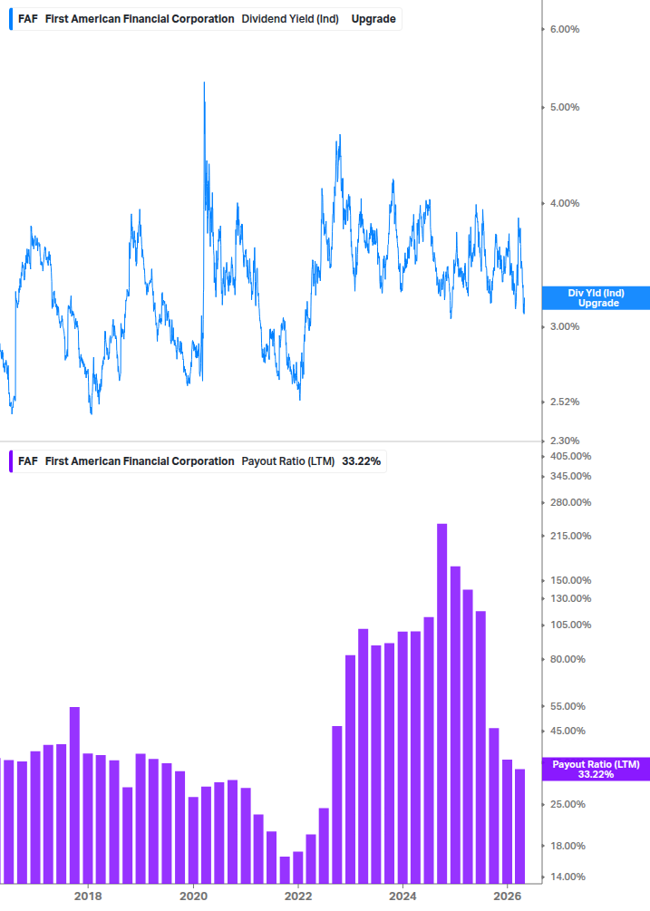This screenshot has width=650, height=911.
Task: Click the 14.00% y-axis label
Action: [x=568, y=877]
